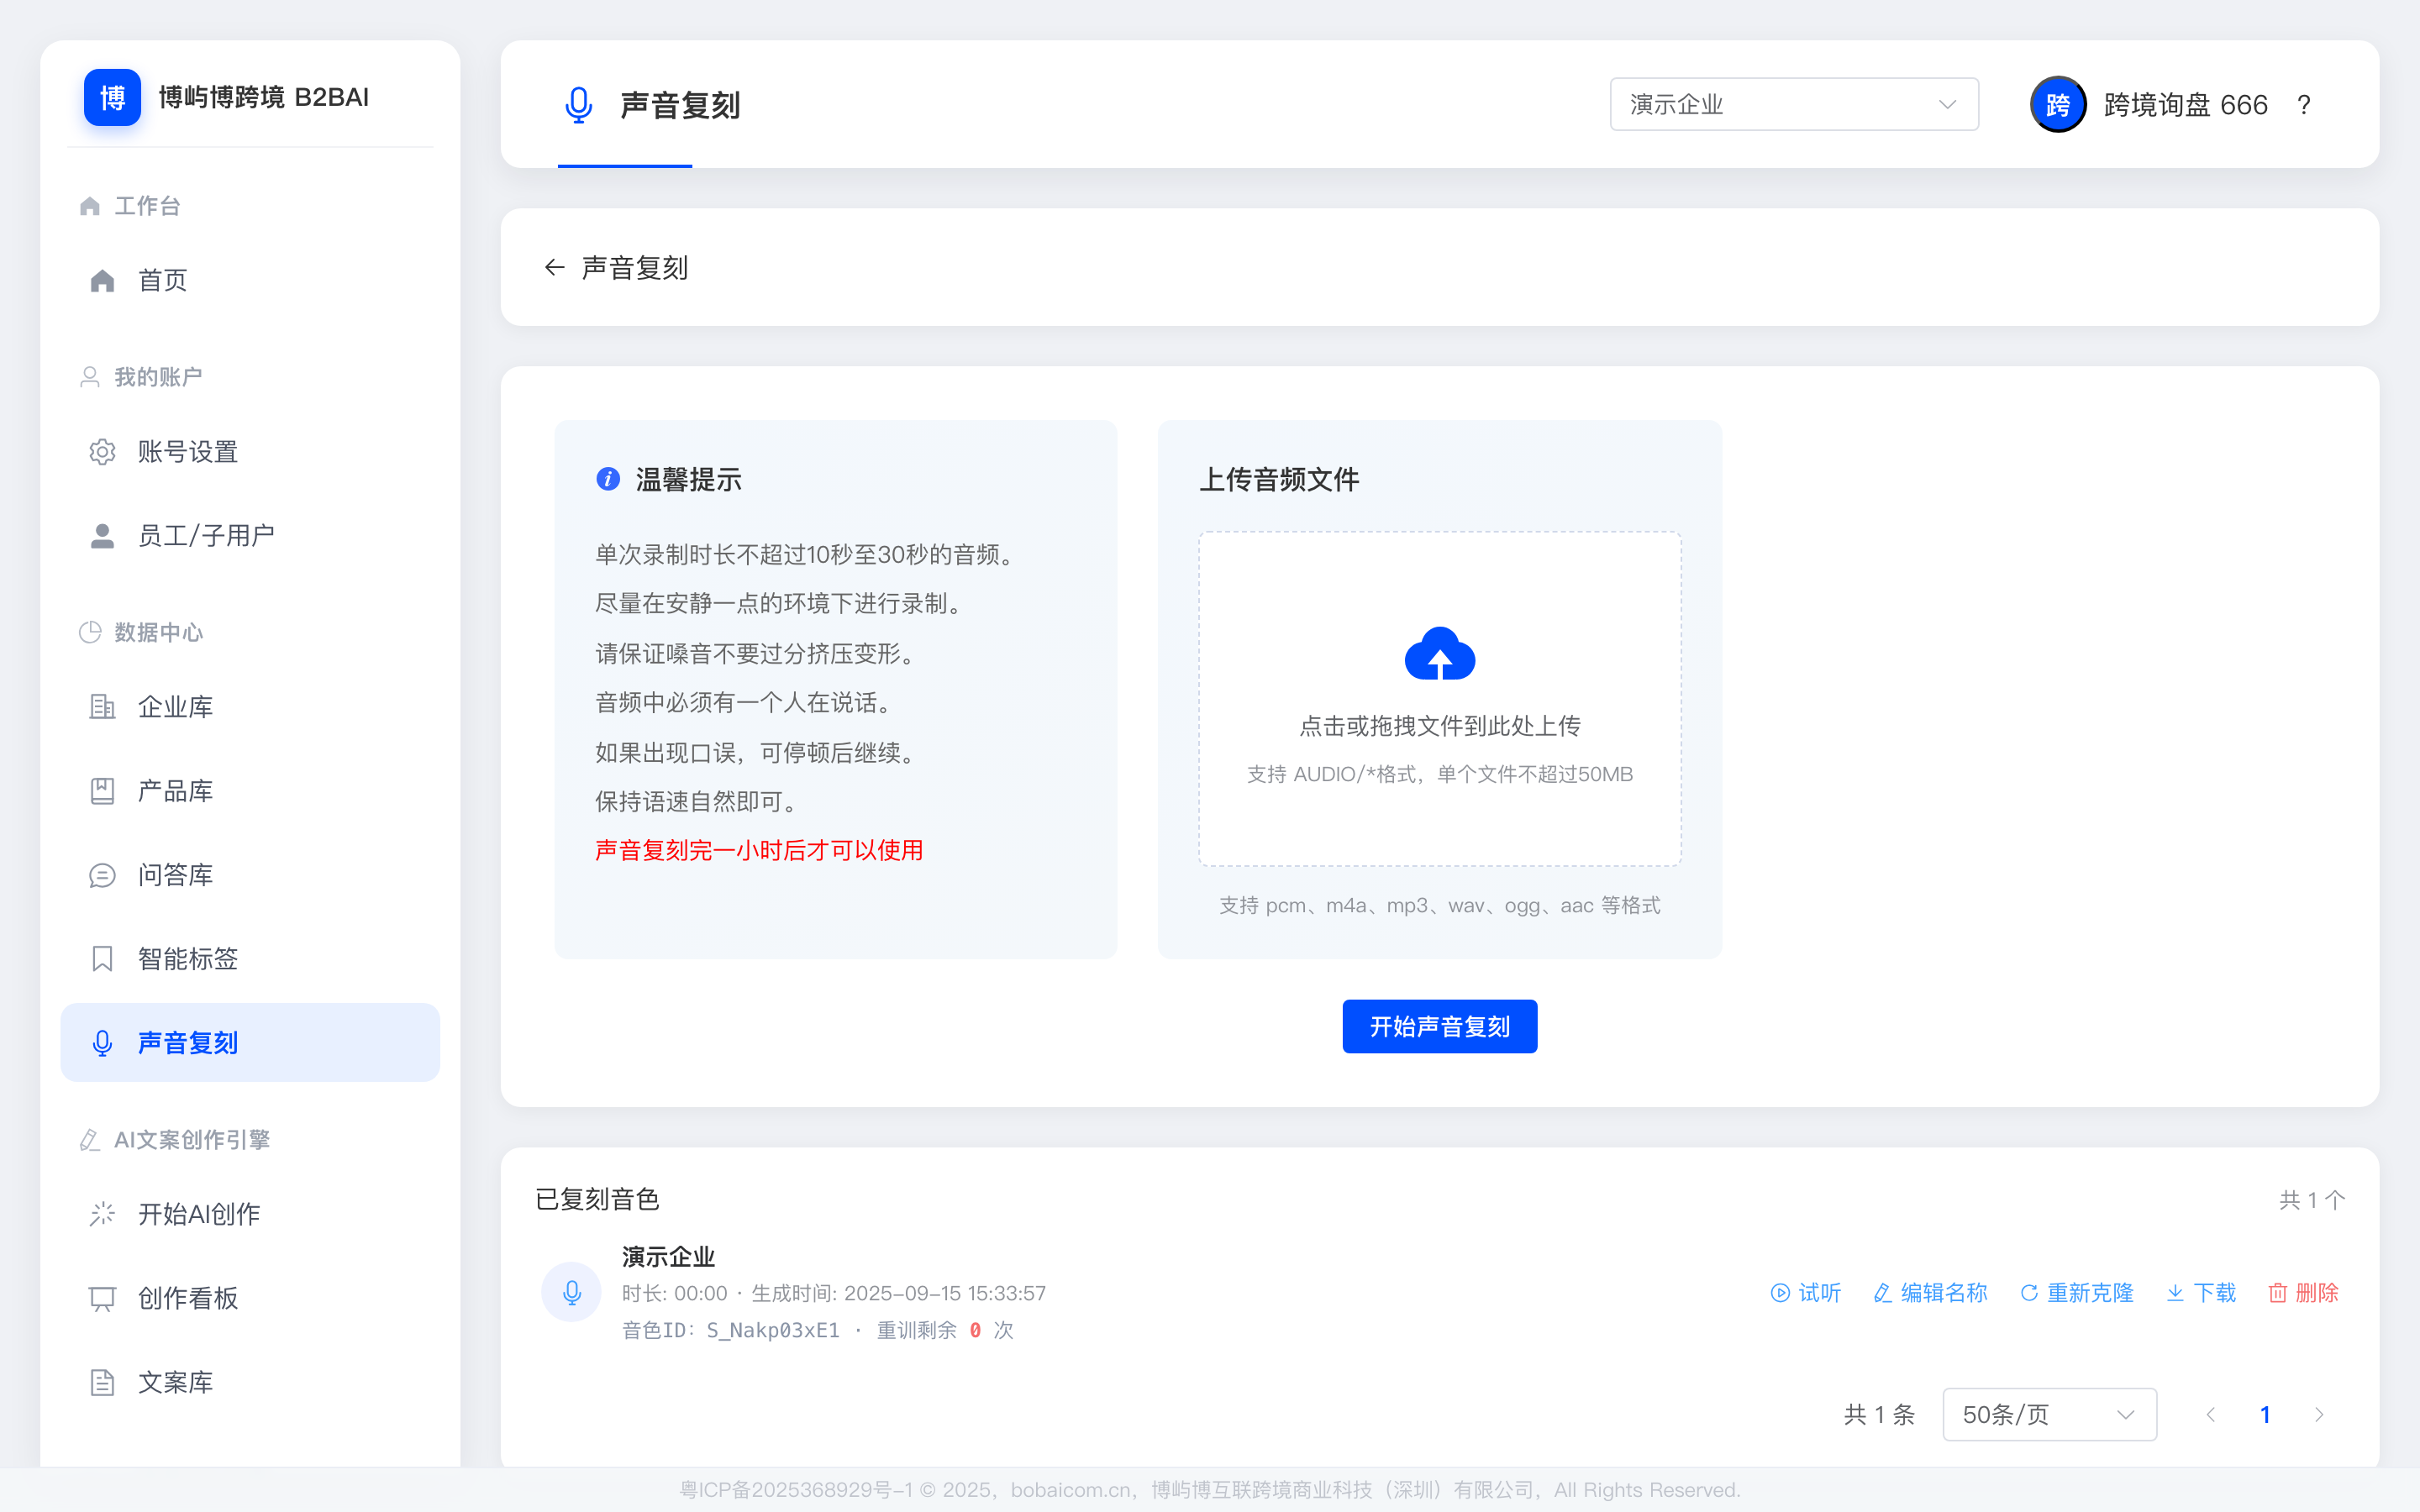Screen dimensions: 2420x1512
Task: Click page number 1
Action: (x=2265, y=1414)
